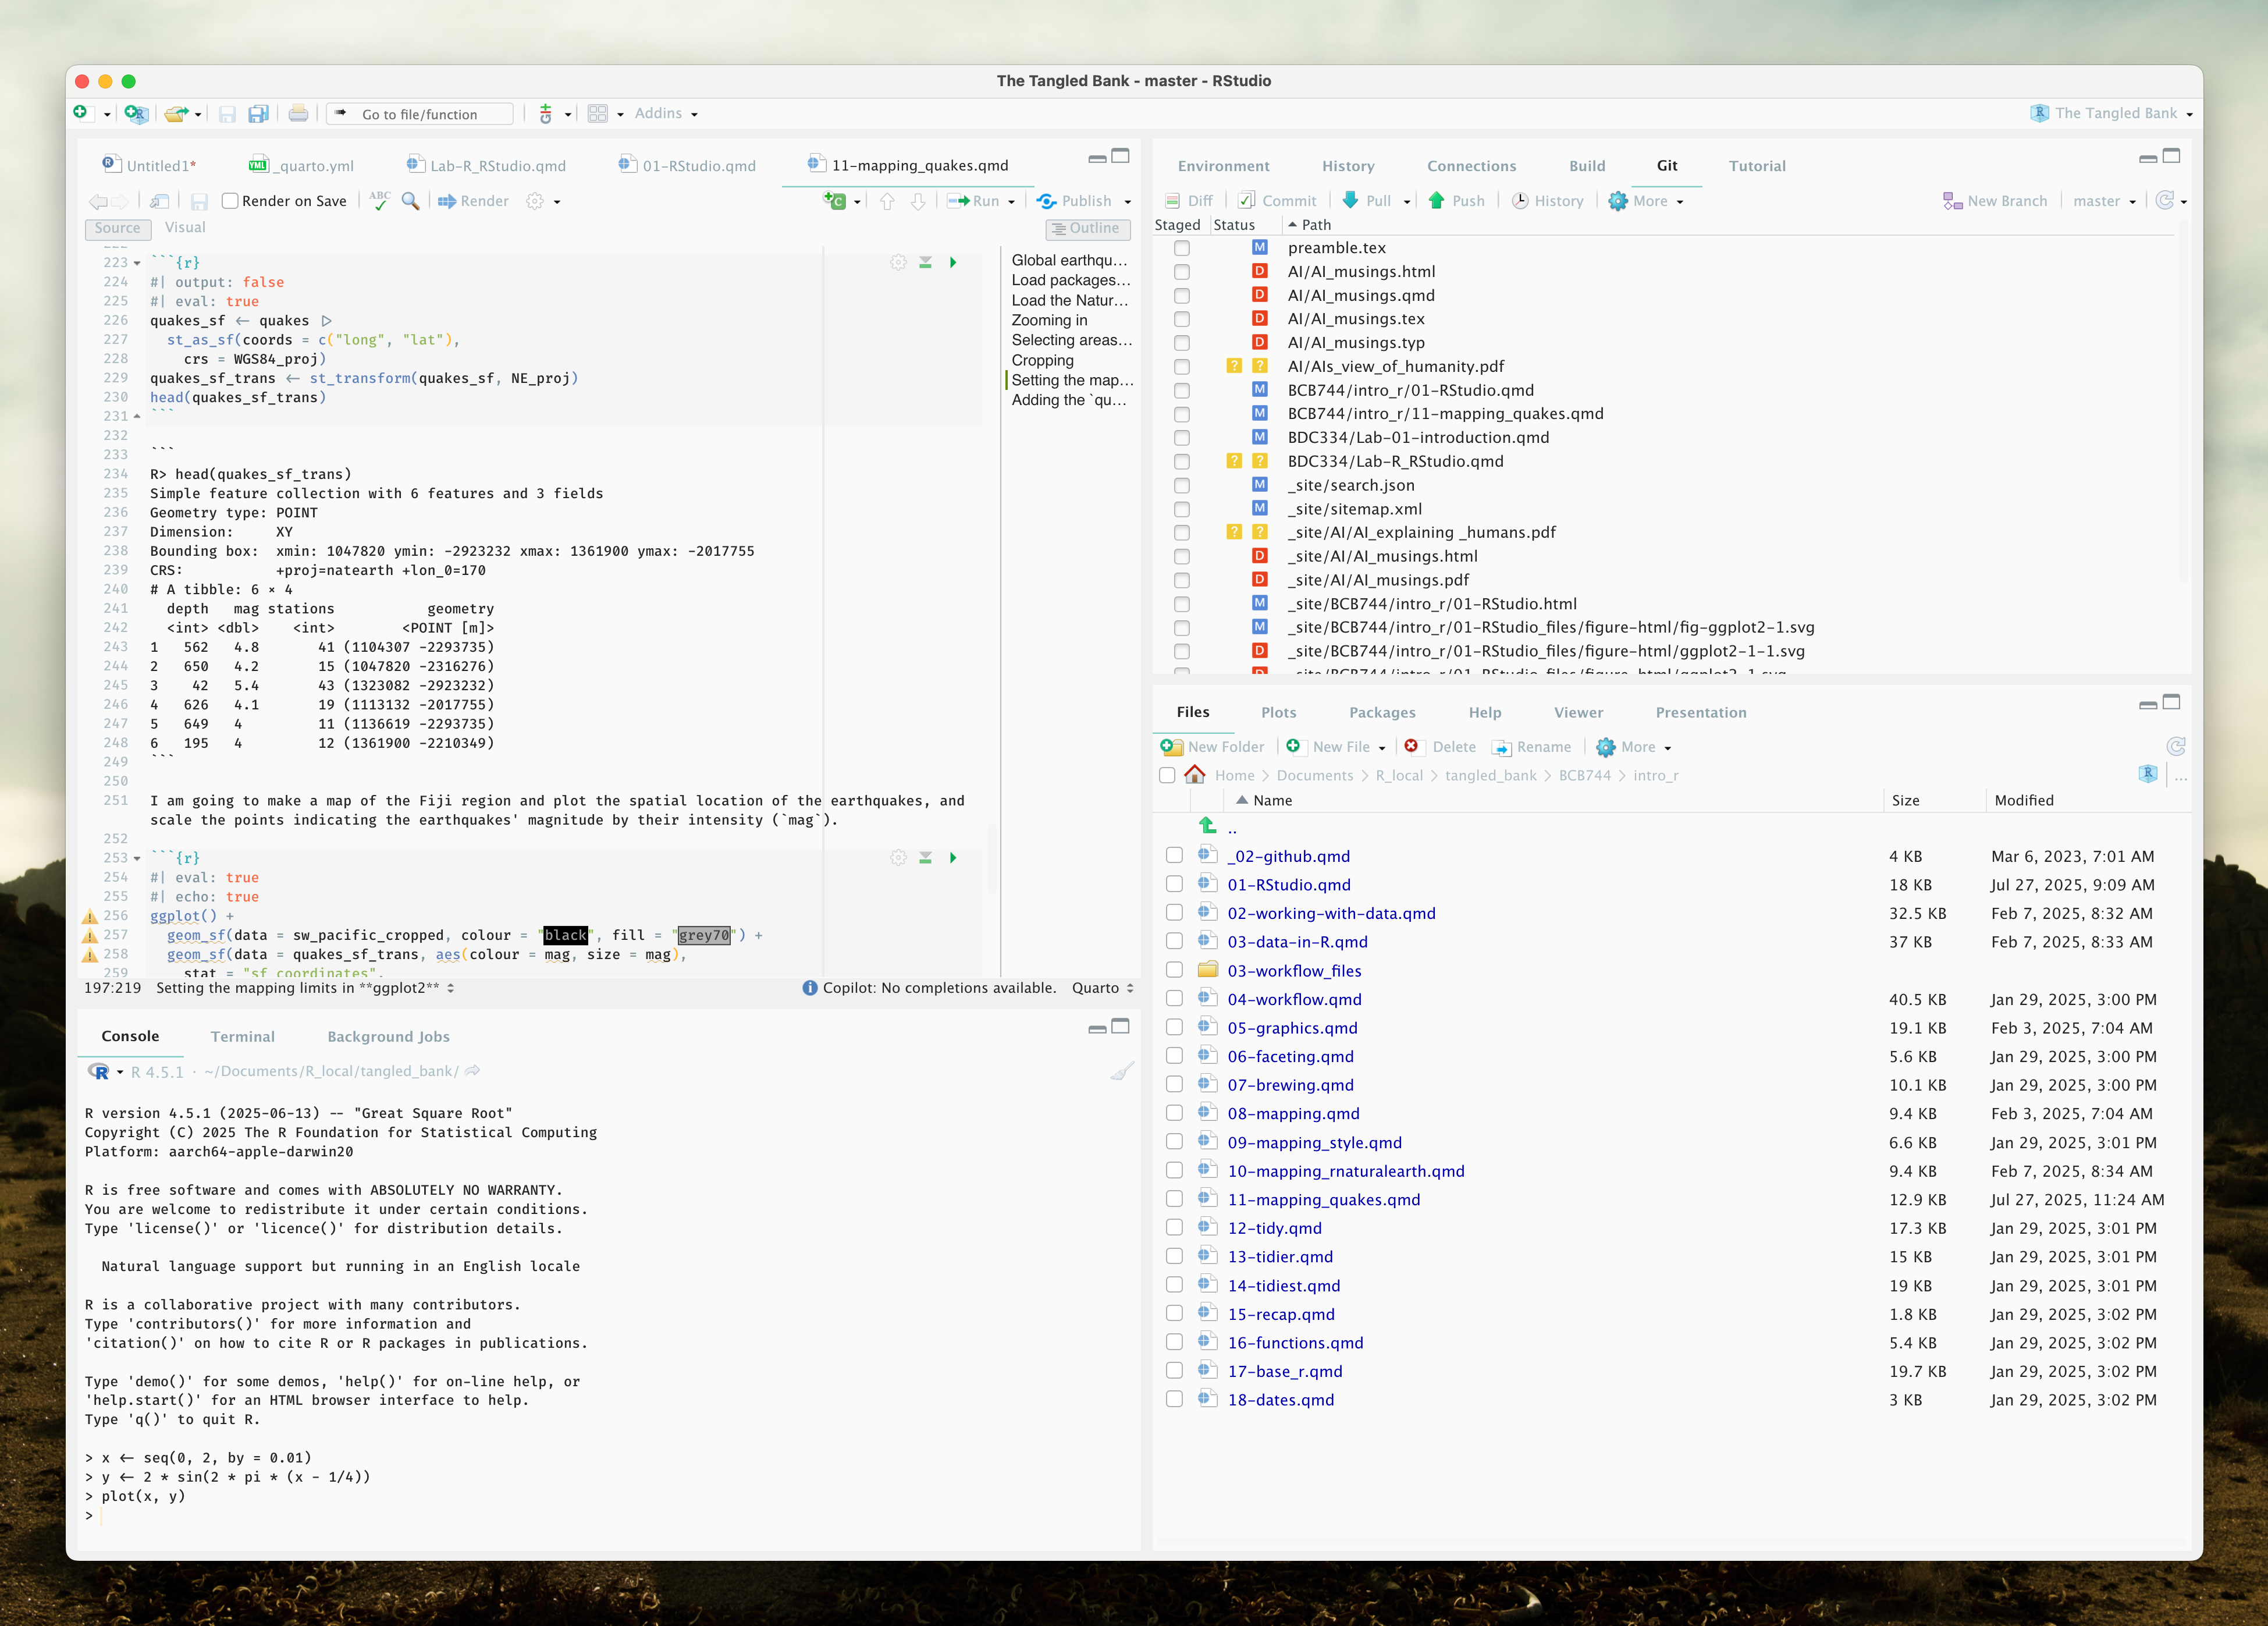
Task: Go to previous section using up arrow icon
Action: pyautogui.click(x=887, y=201)
